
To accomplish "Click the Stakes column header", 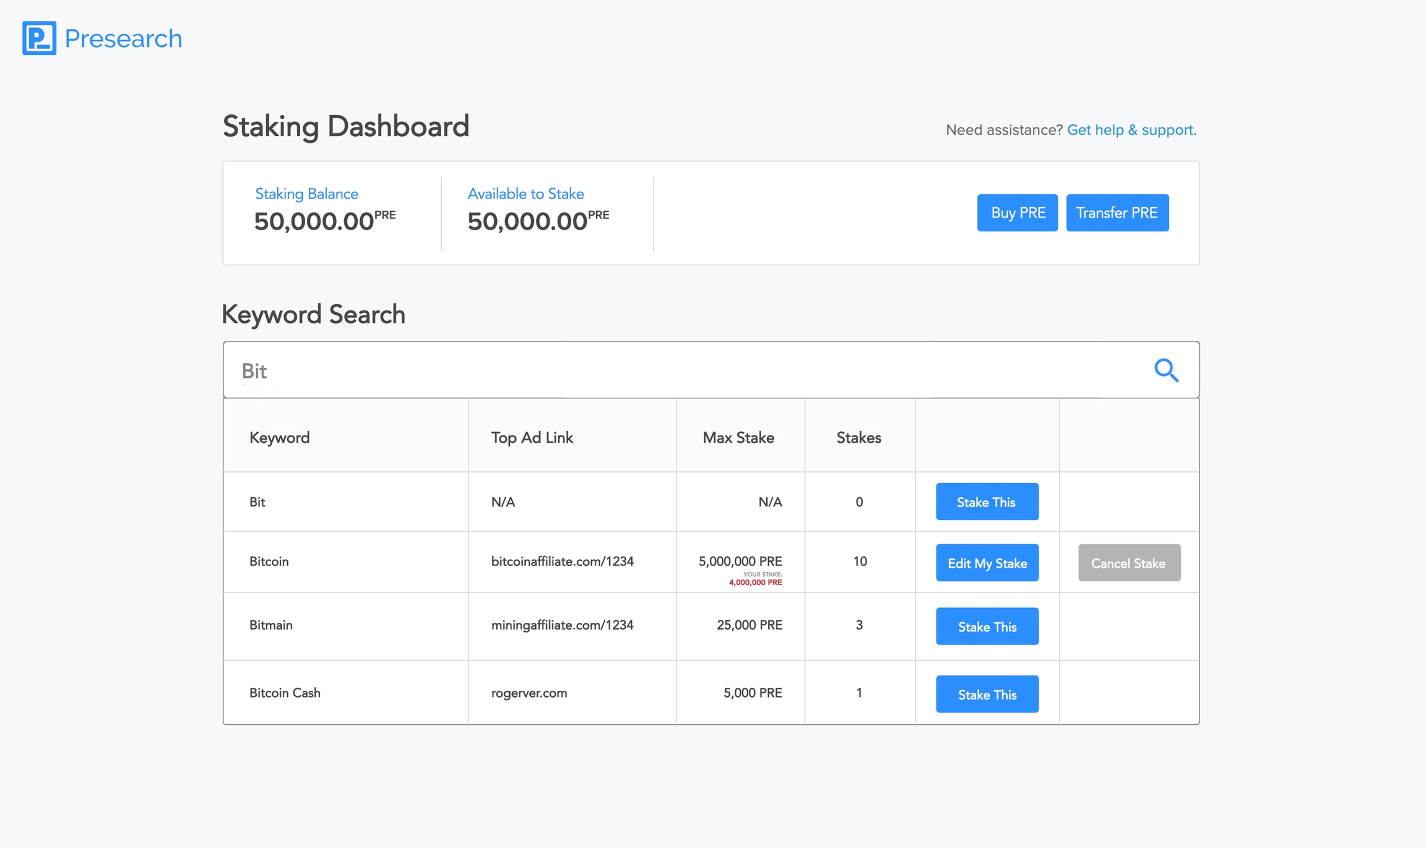I will click(x=858, y=437).
